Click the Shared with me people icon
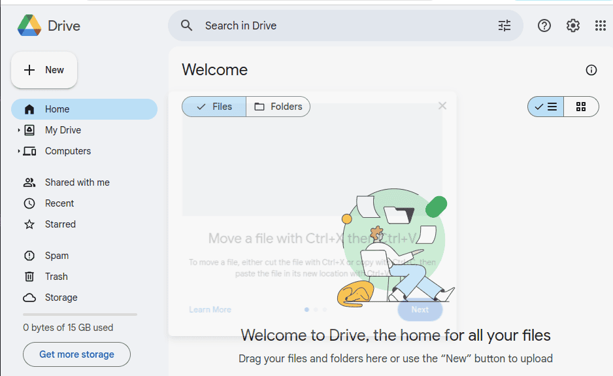Screen dimensions: 613x376 tap(29, 182)
